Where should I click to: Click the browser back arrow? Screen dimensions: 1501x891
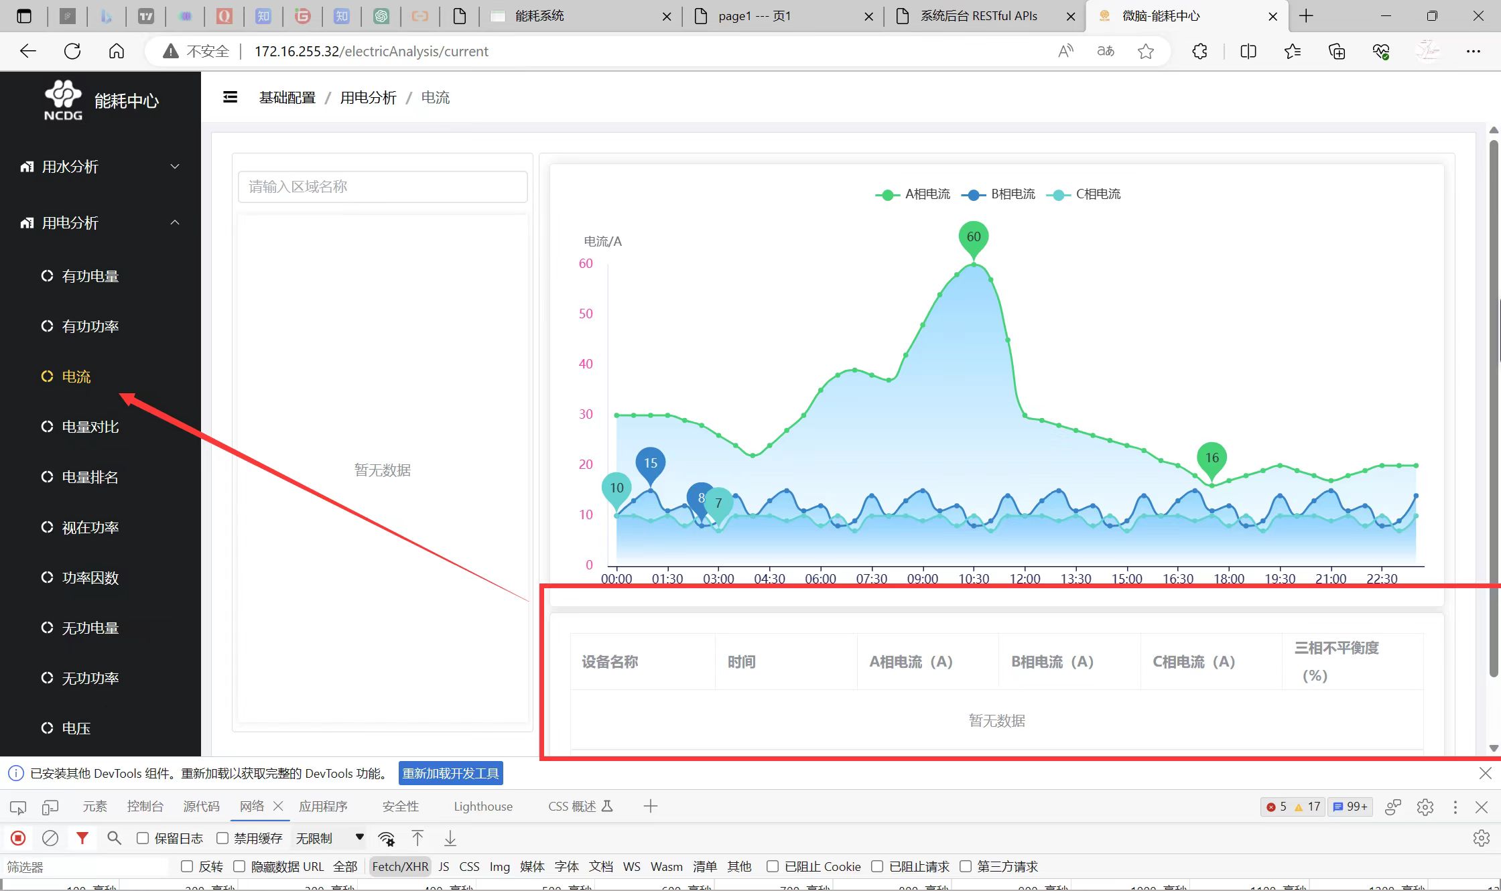(27, 51)
